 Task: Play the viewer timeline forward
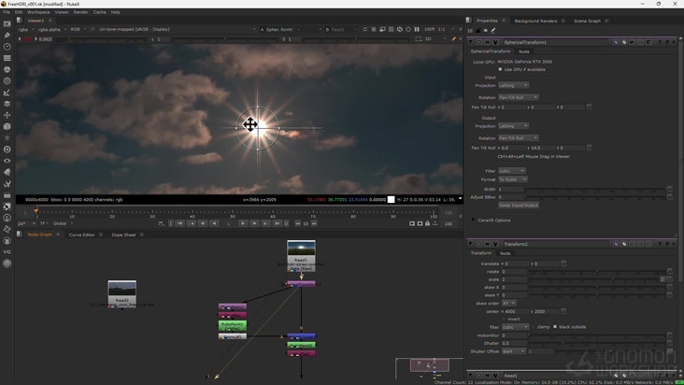tap(242, 223)
